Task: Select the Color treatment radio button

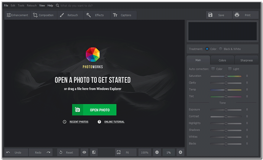Action: click(207, 49)
